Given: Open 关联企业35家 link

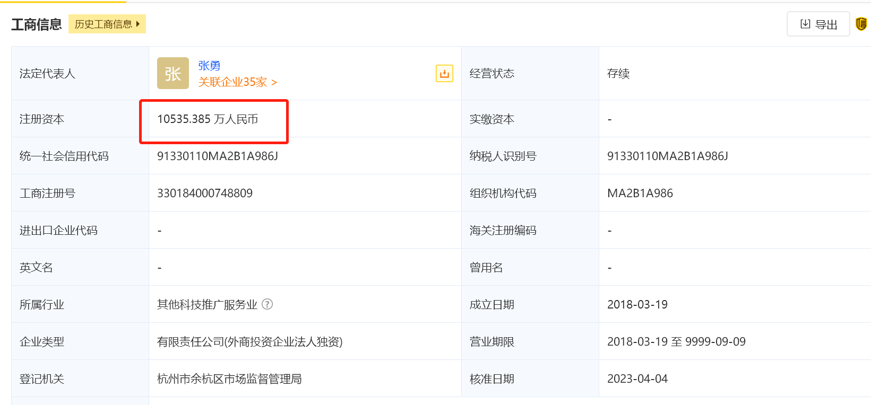Looking at the screenshot, I should 238,82.
